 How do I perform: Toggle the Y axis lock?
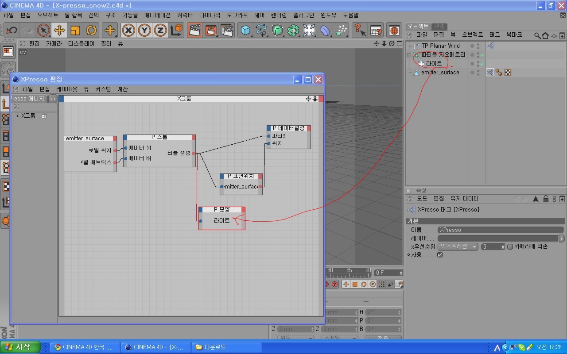point(144,31)
